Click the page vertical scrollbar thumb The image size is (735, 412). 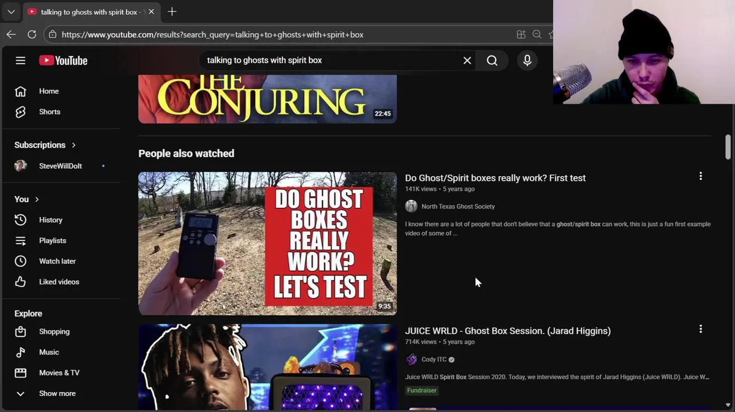[x=728, y=147]
